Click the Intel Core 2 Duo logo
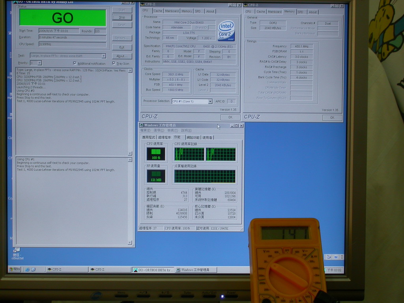404x303 pixels. [226, 31]
